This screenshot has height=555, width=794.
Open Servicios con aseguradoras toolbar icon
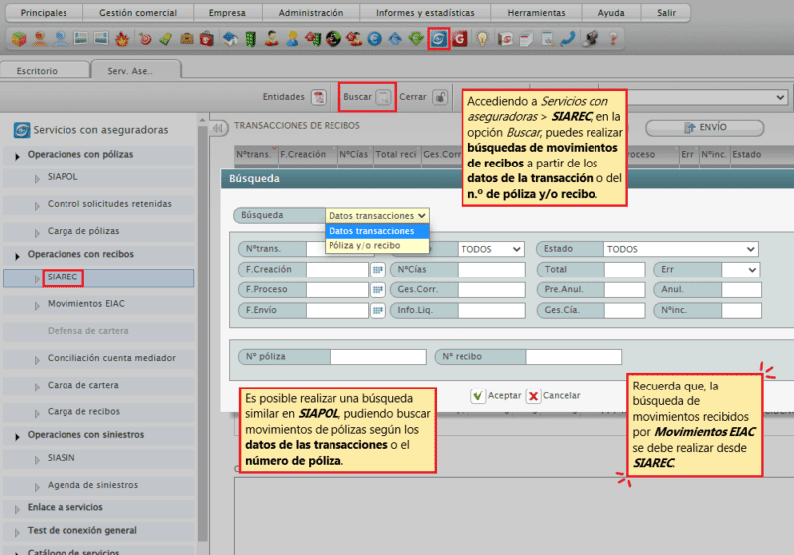click(x=439, y=39)
